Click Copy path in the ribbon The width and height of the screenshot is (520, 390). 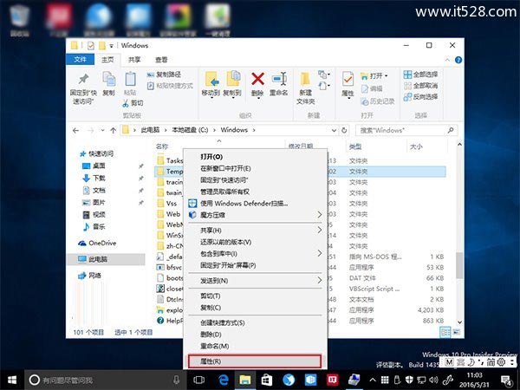(x=164, y=75)
